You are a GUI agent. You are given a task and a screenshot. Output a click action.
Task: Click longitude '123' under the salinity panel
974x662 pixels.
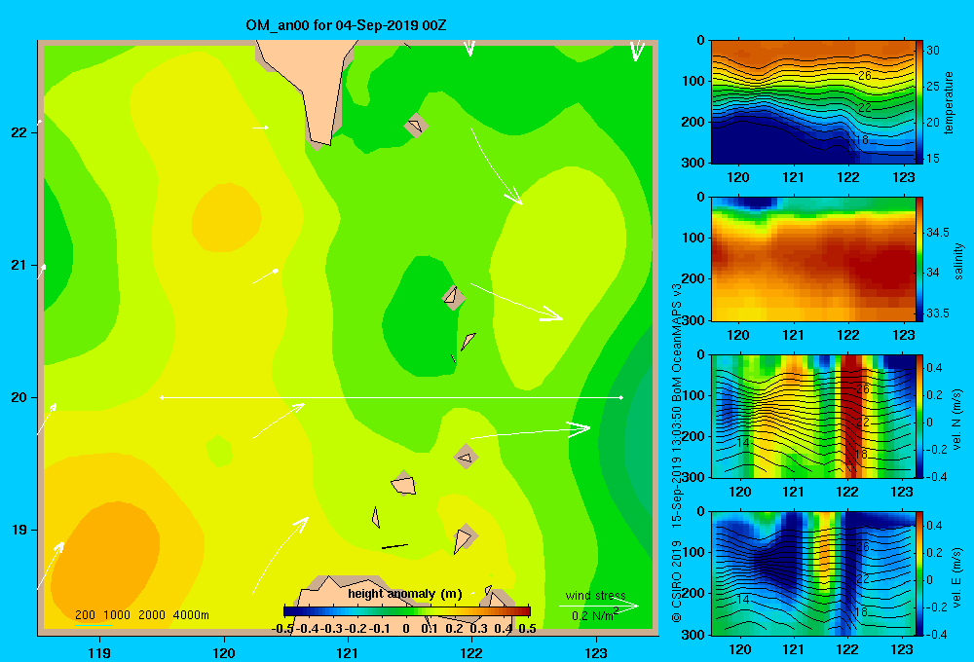[x=904, y=335]
